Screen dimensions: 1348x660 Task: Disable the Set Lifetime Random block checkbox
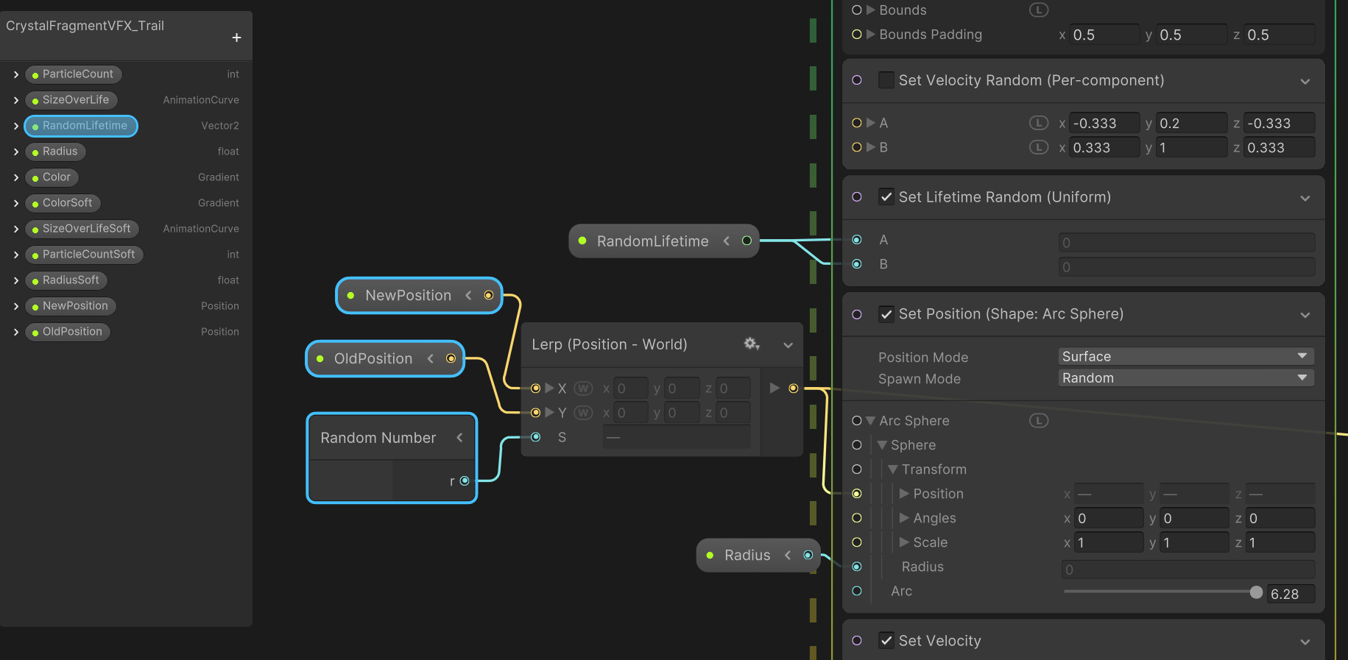[x=886, y=197]
